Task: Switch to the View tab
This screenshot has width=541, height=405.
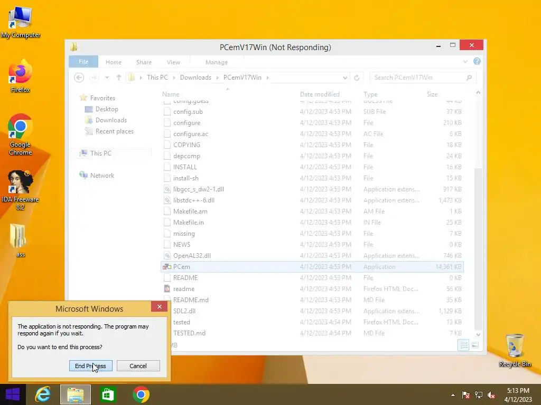Action: coord(173,62)
